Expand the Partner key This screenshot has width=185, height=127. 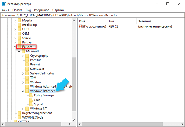pyautogui.click(x=15, y=42)
